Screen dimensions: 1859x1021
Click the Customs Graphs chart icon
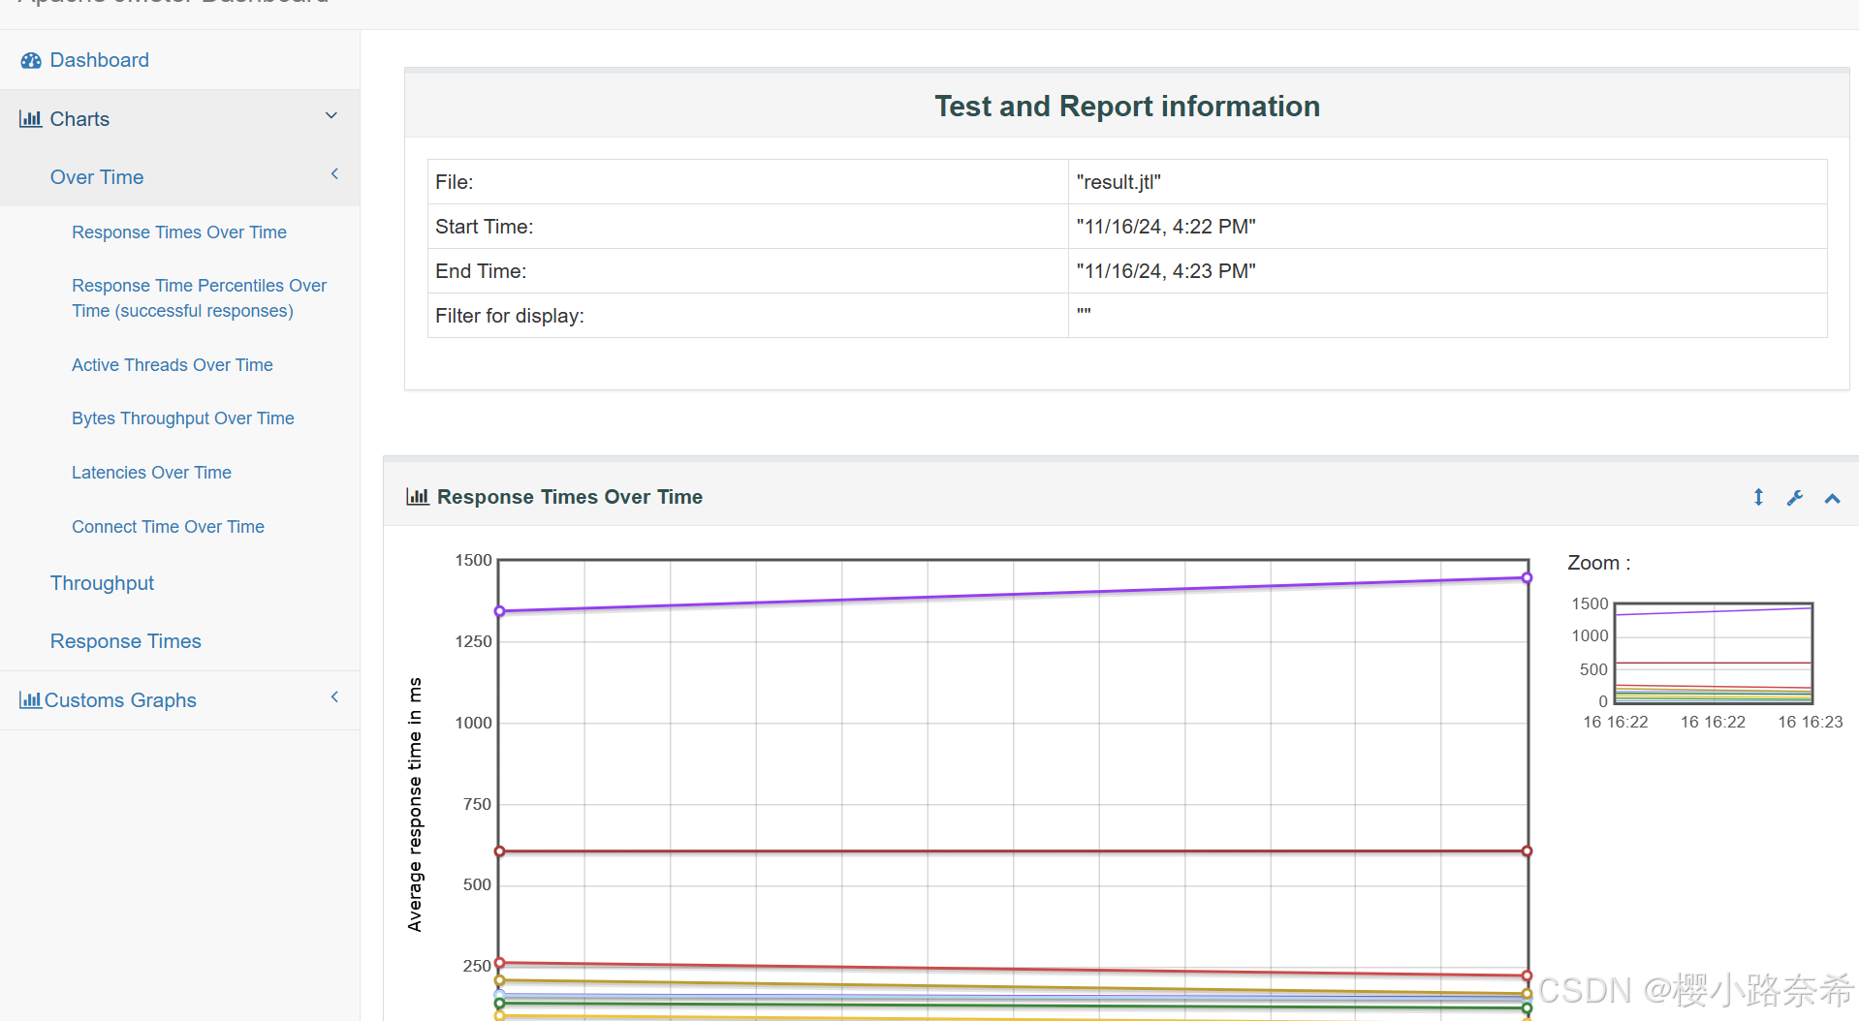[31, 700]
